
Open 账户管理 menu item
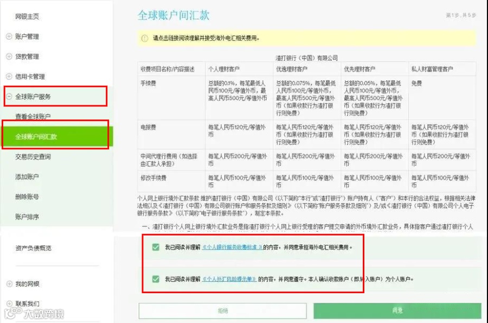pos(27,36)
